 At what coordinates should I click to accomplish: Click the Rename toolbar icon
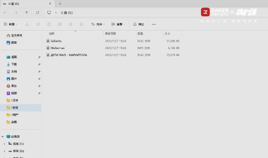click(59, 24)
